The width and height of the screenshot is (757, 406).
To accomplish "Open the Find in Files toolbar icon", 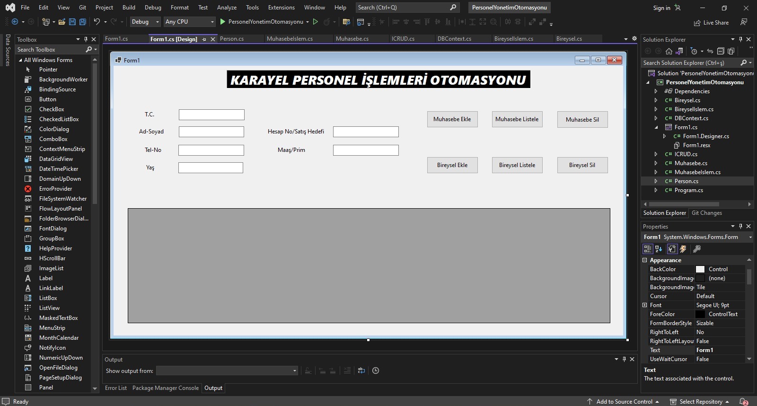I will point(346,22).
